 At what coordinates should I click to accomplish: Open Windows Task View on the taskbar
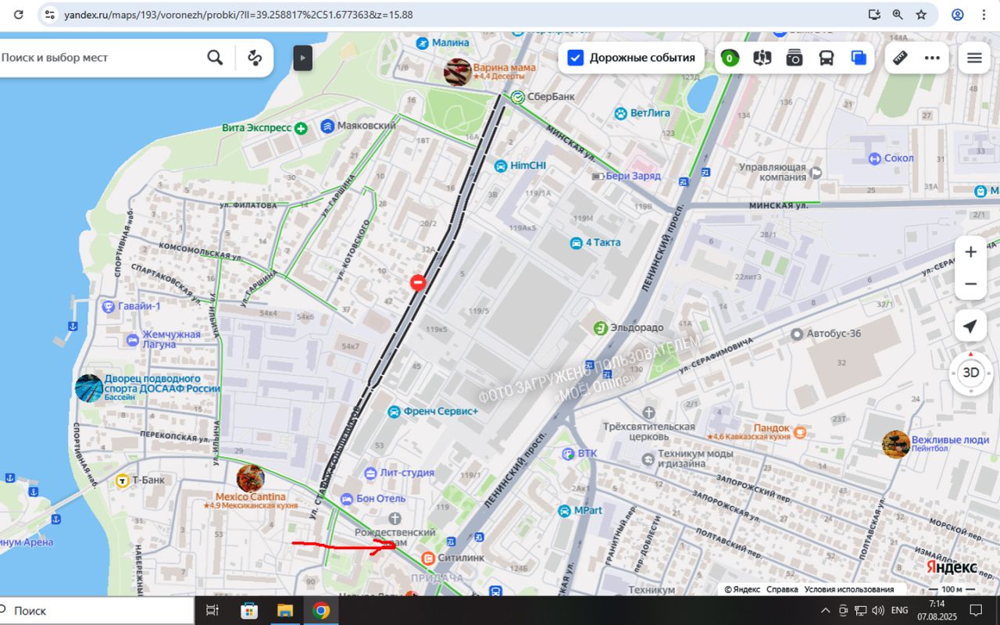212,610
